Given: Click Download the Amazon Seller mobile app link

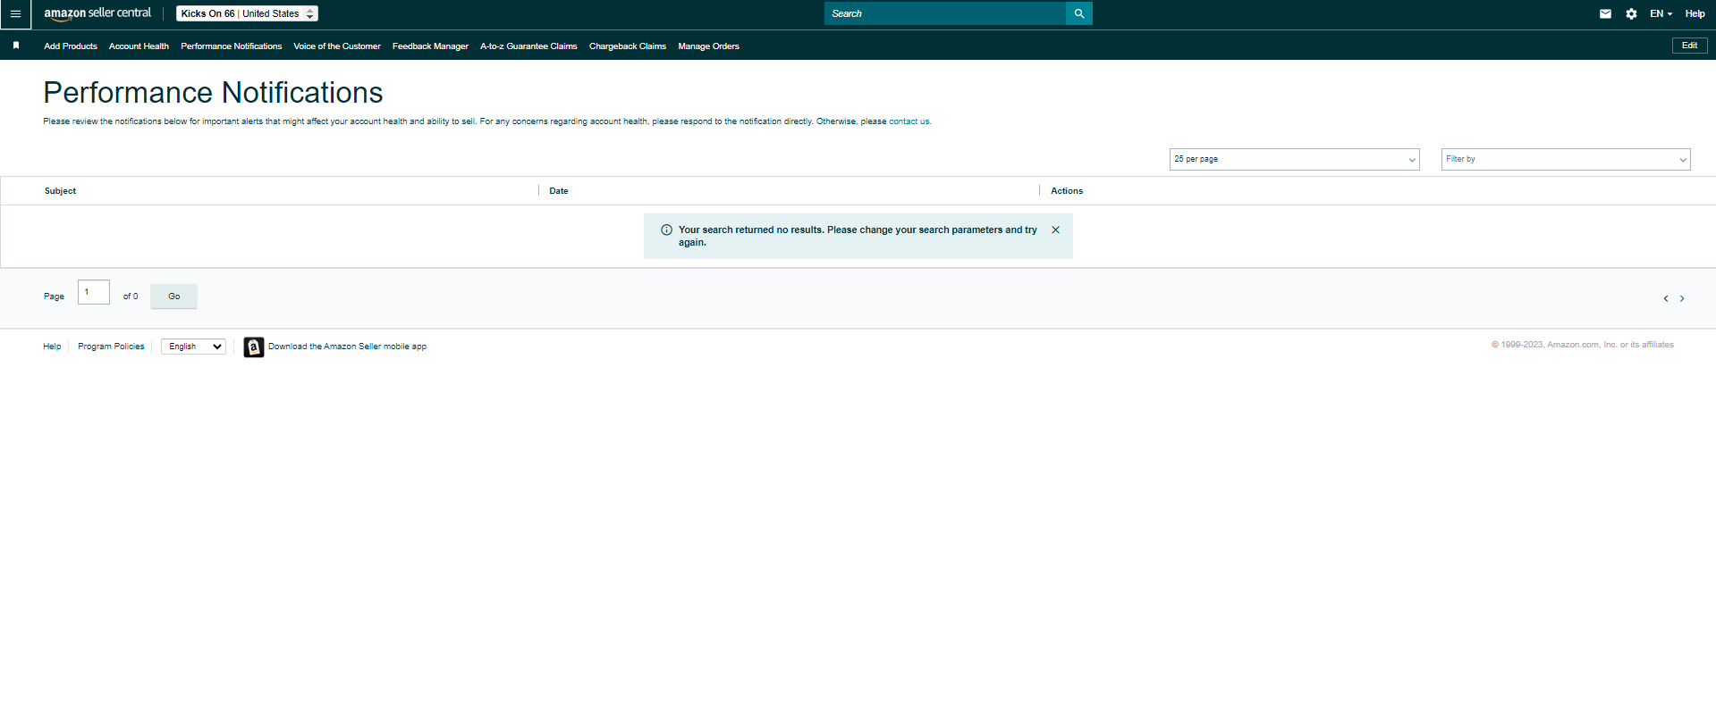Looking at the screenshot, I should [347, 347].
